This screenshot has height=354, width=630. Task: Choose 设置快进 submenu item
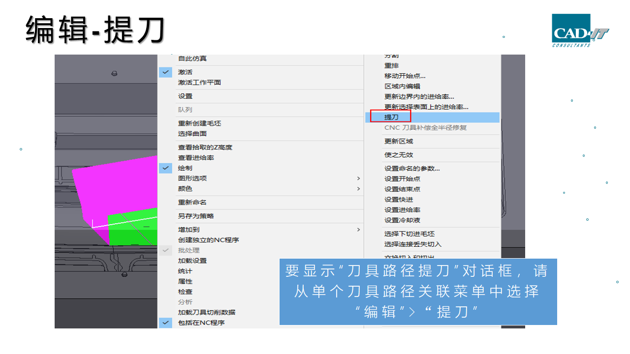click(399, 200)
